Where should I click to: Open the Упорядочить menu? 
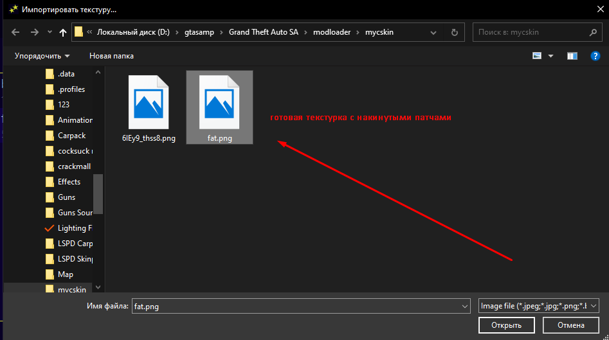[42, 56]
